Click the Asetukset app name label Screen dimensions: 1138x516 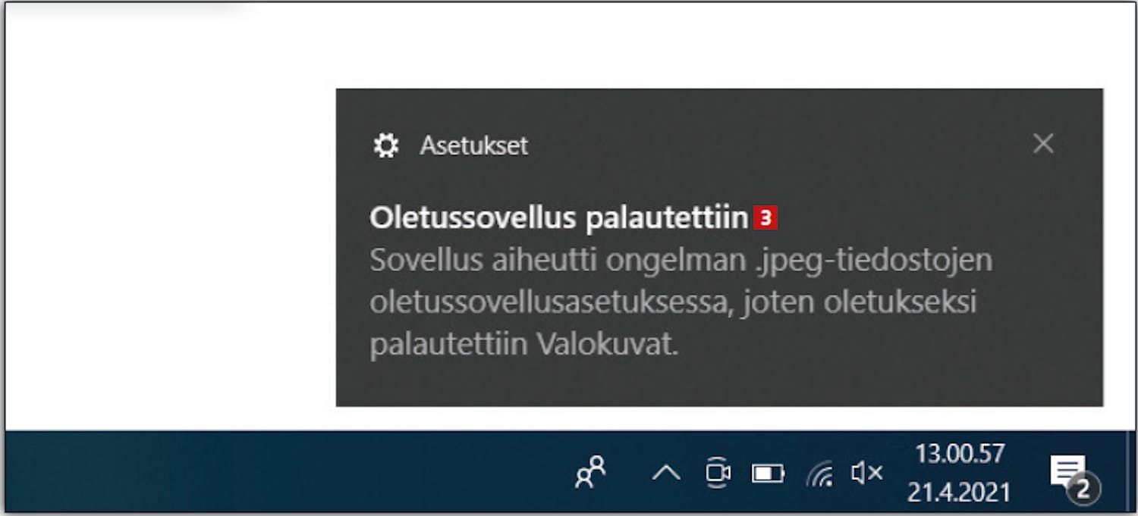[x=473, y=145]
